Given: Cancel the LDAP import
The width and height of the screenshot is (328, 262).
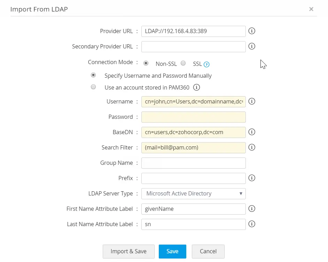Looking at the screenshot, I should click(x=208, y=251).
